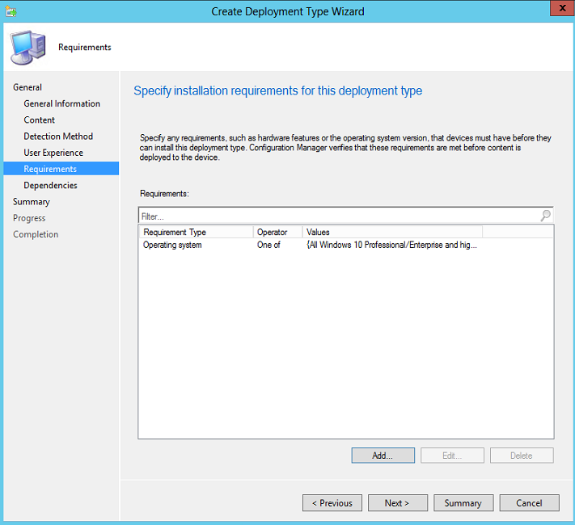Navigate to the Dependencies page
Screen dimensions: 575x525
pyautogui.click(x=51, y=186)
